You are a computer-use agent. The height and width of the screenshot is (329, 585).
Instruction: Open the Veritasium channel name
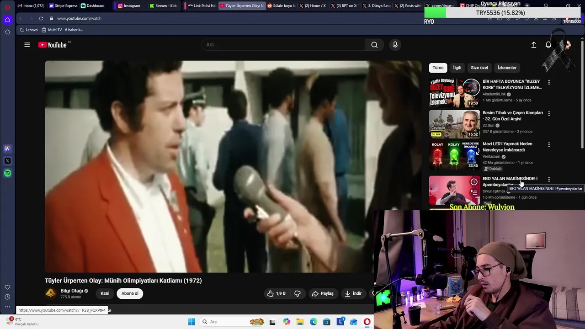coord(491,157)
